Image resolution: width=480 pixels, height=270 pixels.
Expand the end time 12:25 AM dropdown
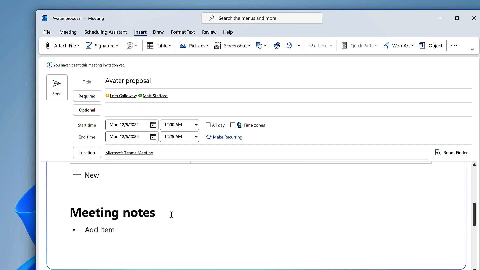(196, 137)
